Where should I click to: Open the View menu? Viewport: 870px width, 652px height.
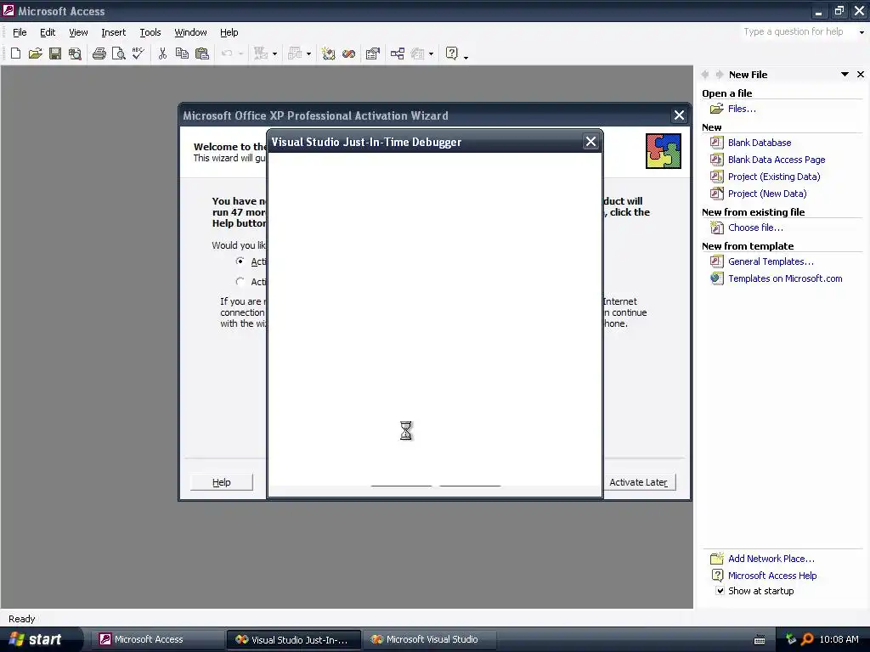(78, 33)
